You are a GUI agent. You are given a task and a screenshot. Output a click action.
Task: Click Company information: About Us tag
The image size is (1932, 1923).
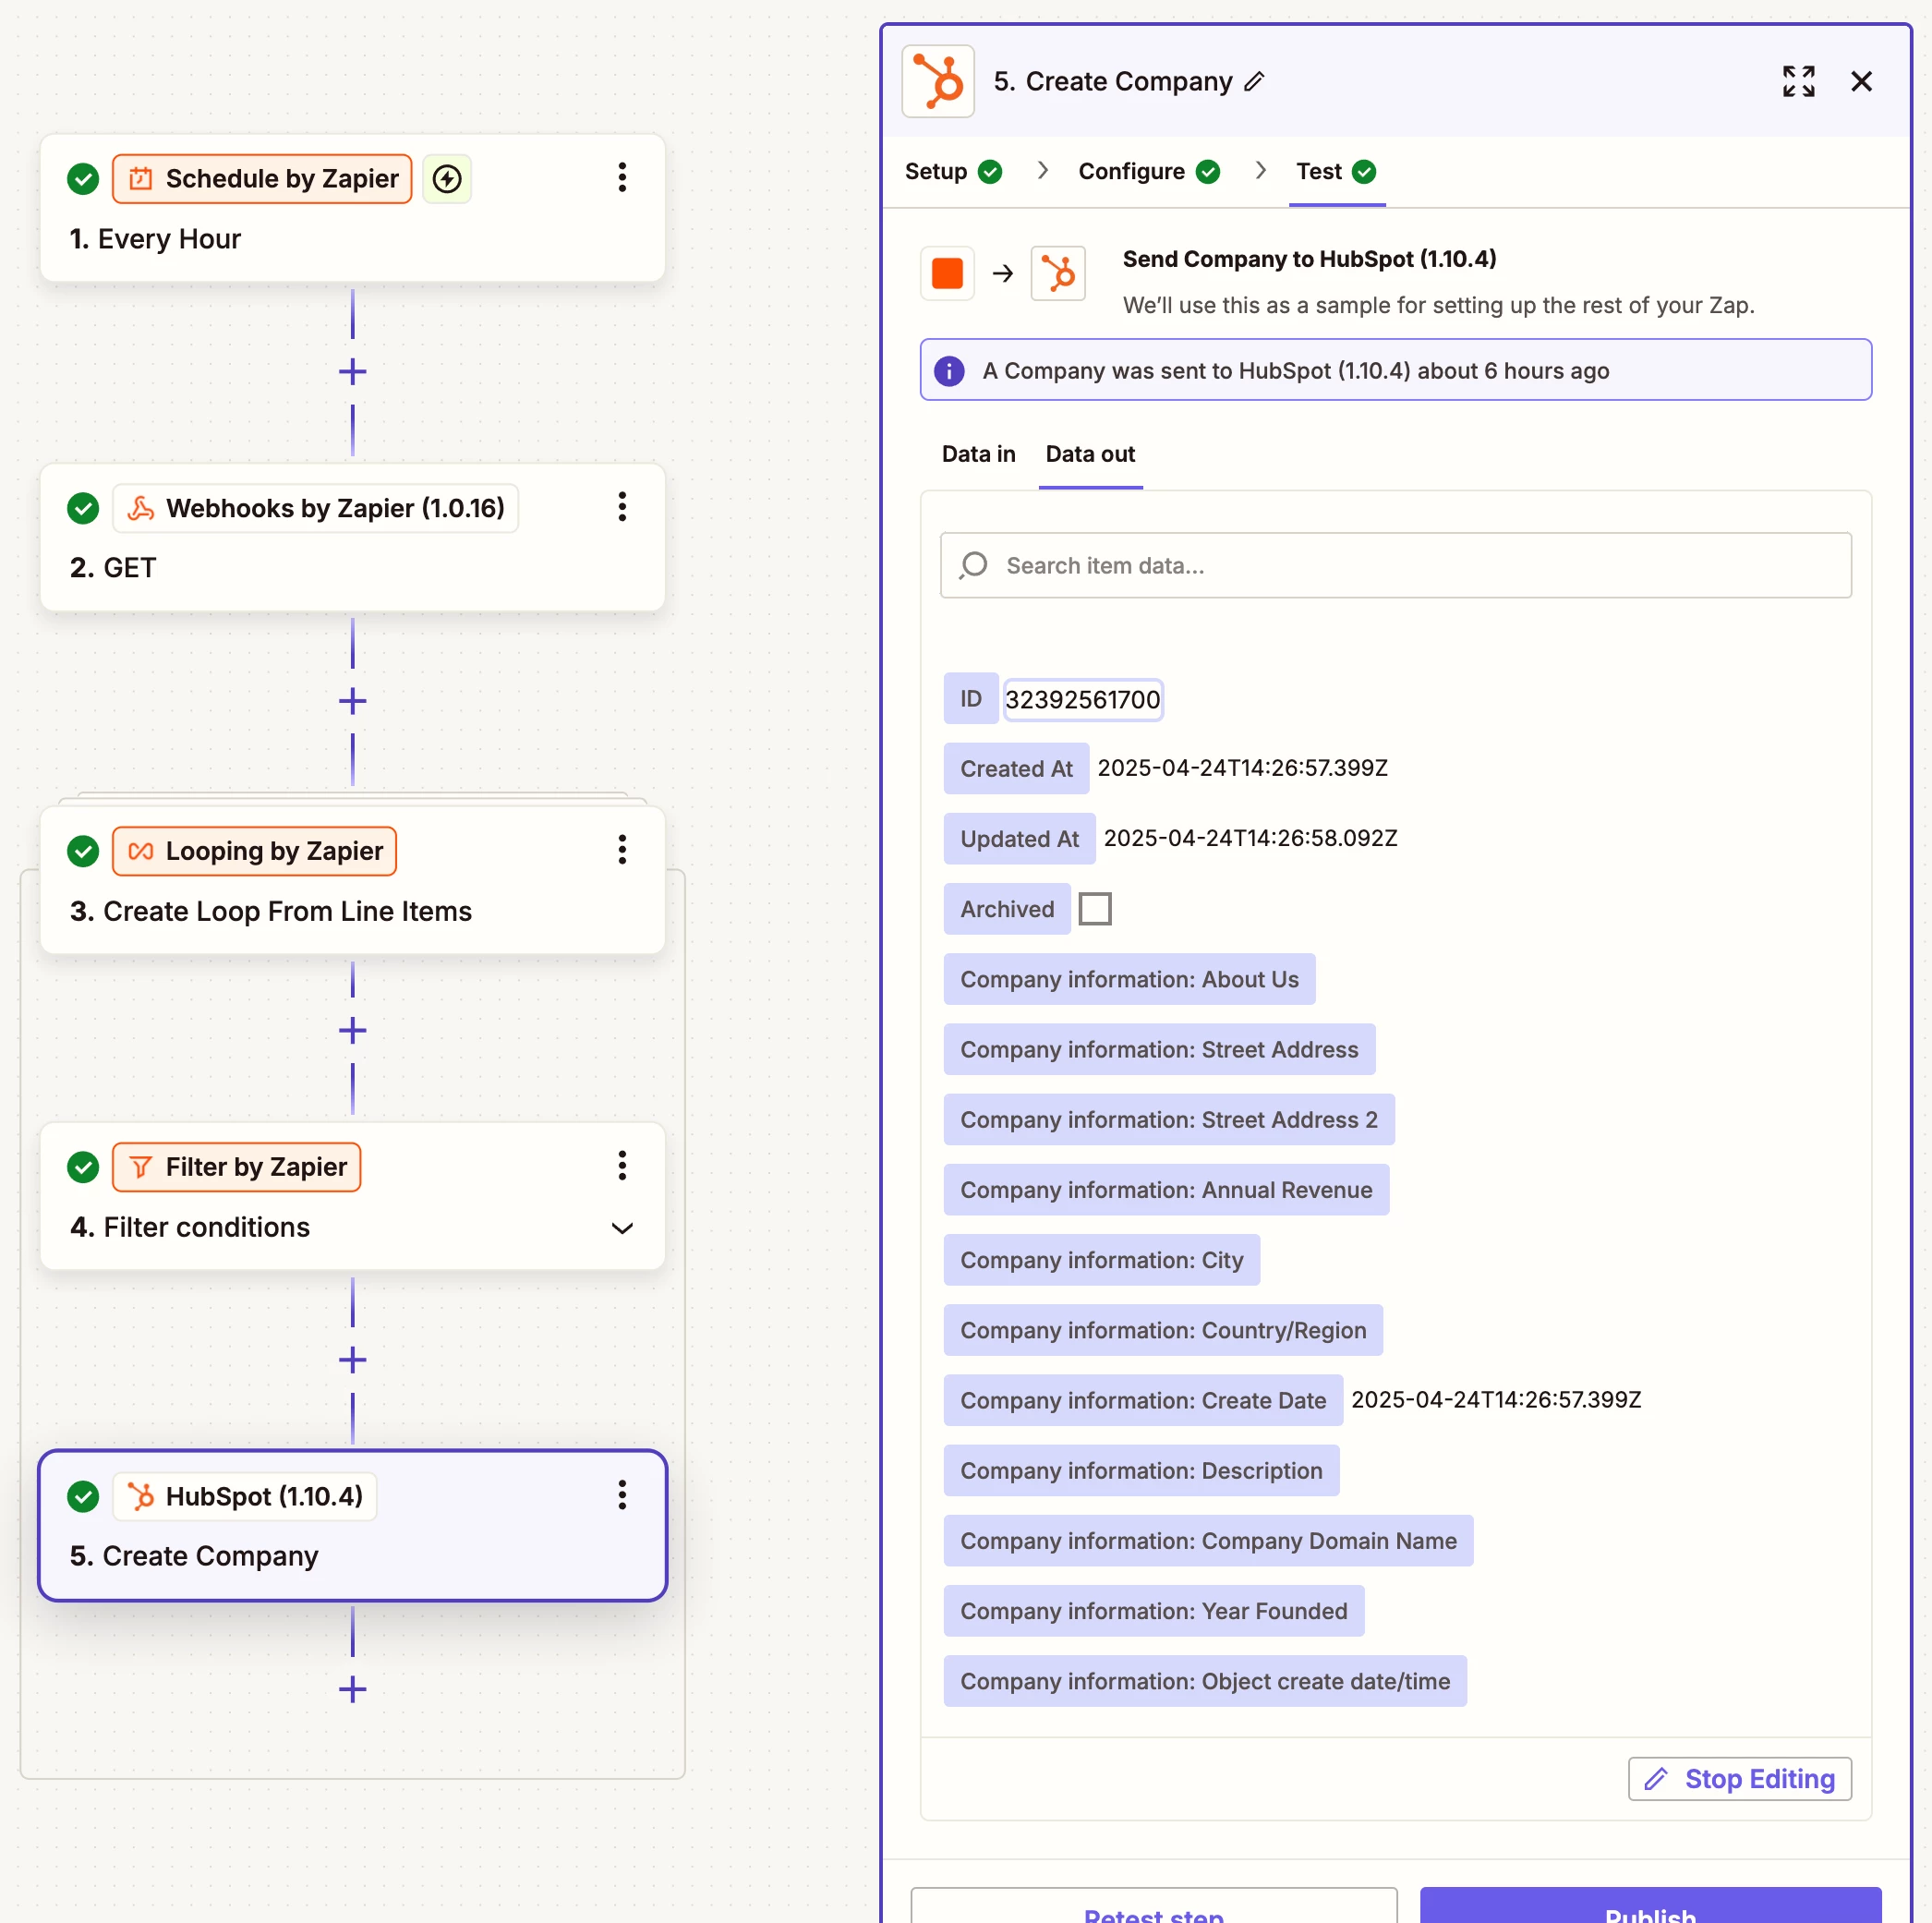click(x=1129, y=979)
